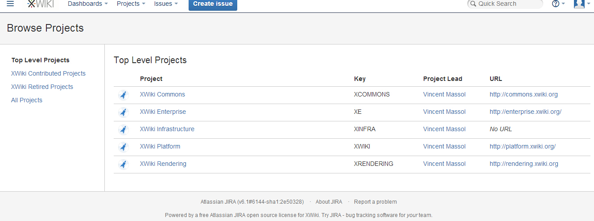
Task: Select All Projects in sidebar
Action: [x=27, y=100]
